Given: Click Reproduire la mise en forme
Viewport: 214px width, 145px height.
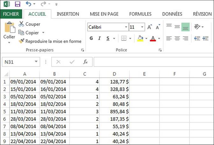Looking at the screenshot, I should tap(50, 41).
